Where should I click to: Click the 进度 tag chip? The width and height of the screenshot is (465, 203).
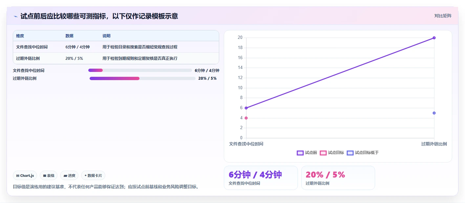[x=69, y=176]
